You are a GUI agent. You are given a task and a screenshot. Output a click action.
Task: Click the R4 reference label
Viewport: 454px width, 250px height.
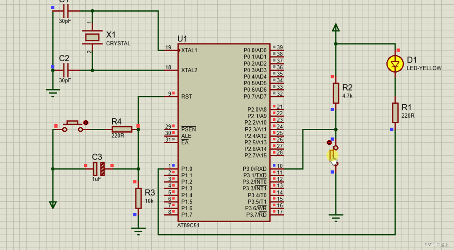116,121
